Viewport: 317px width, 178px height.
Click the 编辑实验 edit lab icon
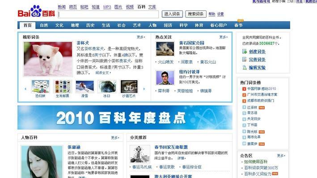point(245,67)
